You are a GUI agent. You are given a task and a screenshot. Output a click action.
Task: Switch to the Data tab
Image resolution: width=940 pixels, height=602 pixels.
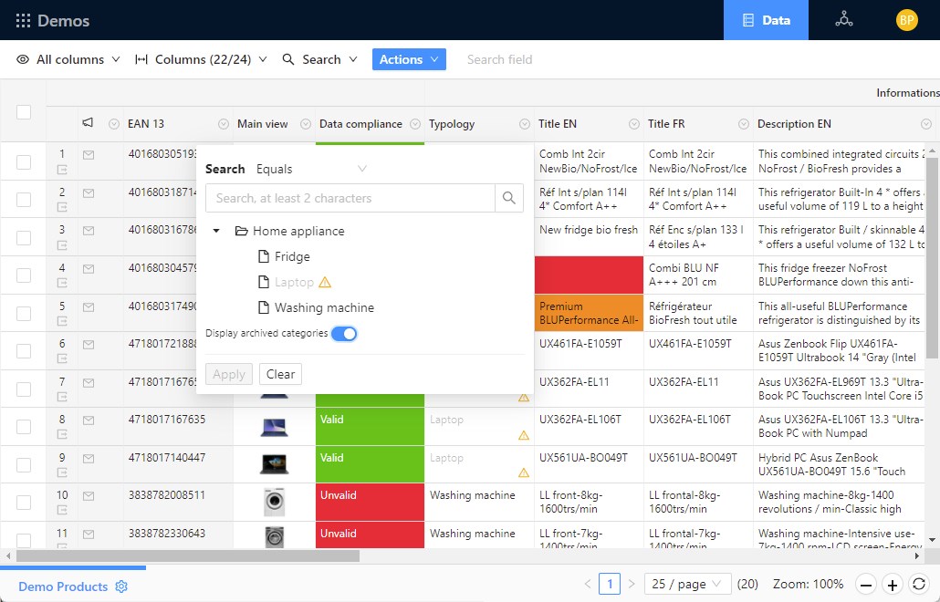[x=766, y=18]
